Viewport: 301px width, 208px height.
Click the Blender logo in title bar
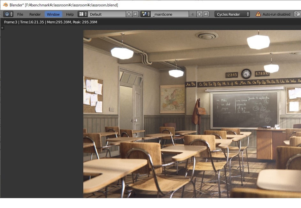(x=5, y=5)
